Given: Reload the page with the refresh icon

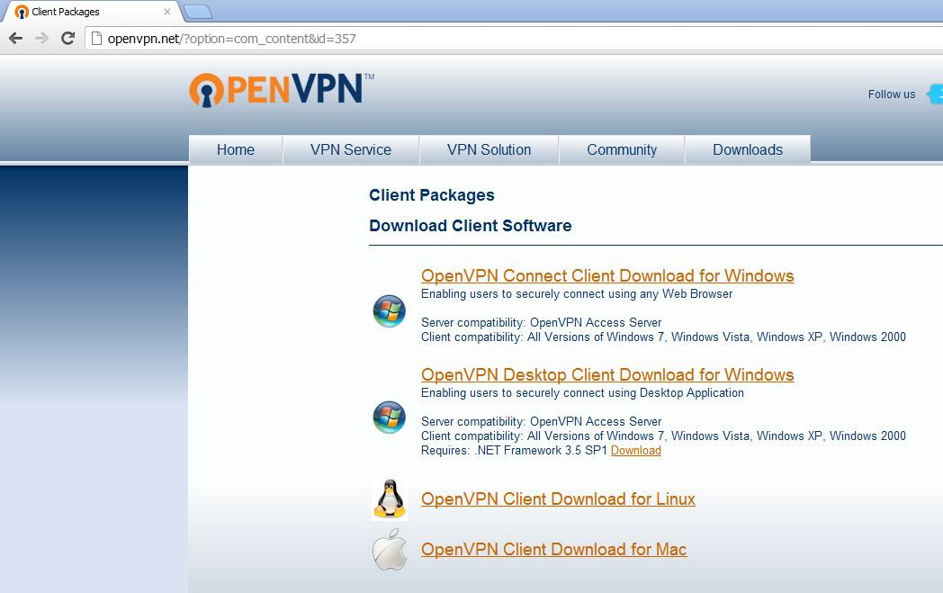Looking at the screenshot, I should 68,39.
